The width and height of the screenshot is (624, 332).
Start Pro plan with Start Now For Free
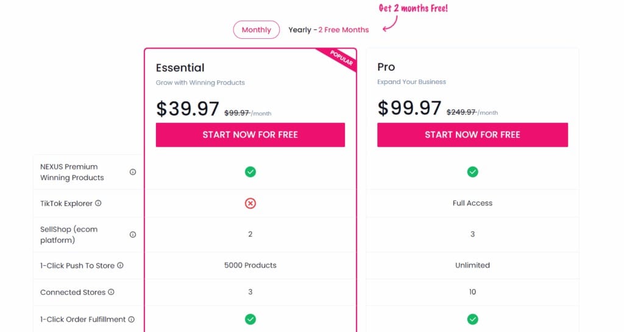(472, 134)
